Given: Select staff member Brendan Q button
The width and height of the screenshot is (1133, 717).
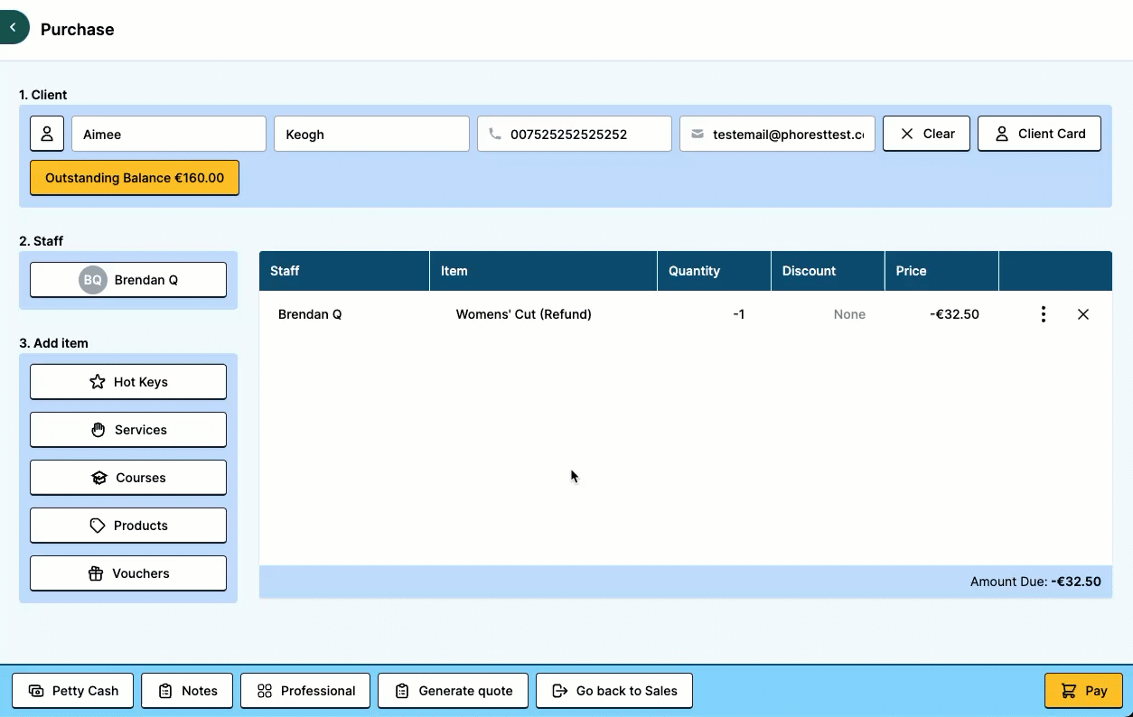Looking at the screenshot, I should [x=128, y=280].
